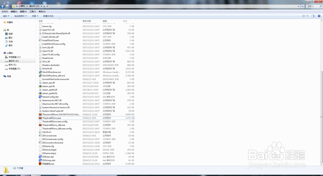The height and width of the screenshot is (176, 323).
Task: Click the greyed-out Forward arrow button
Action: 7,6
